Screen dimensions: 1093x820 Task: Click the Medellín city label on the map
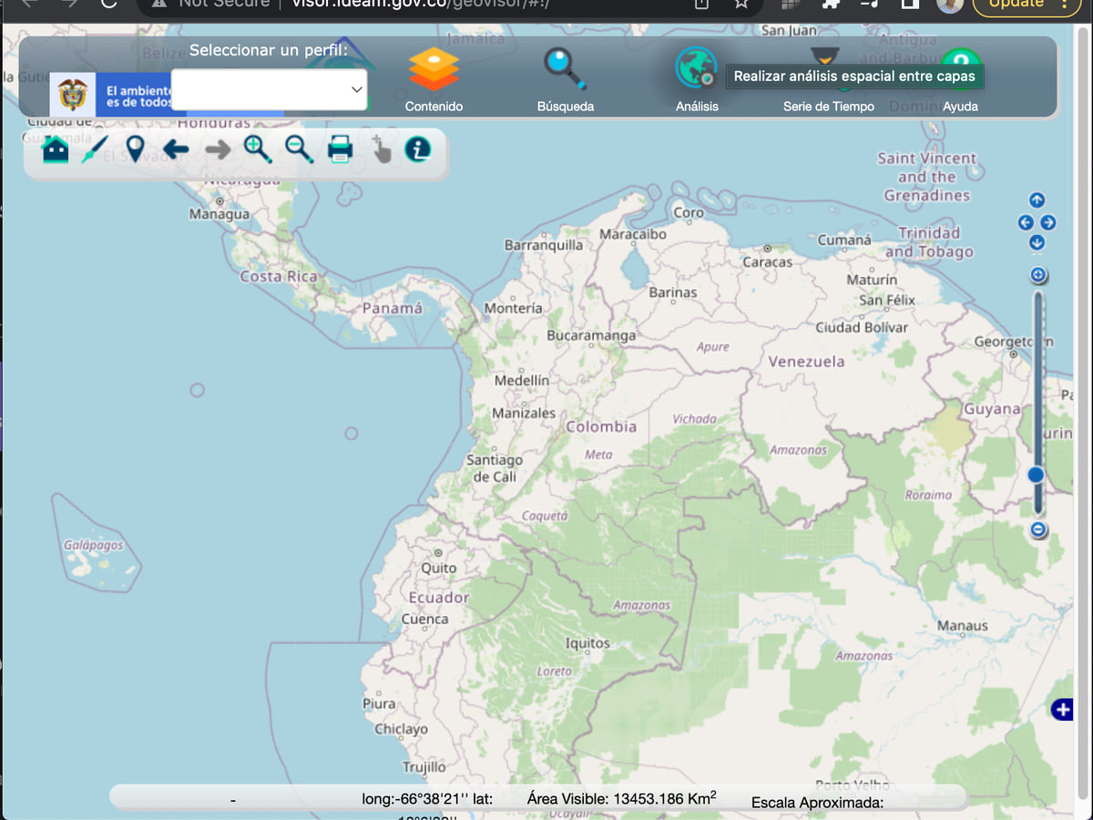point(522,380)
